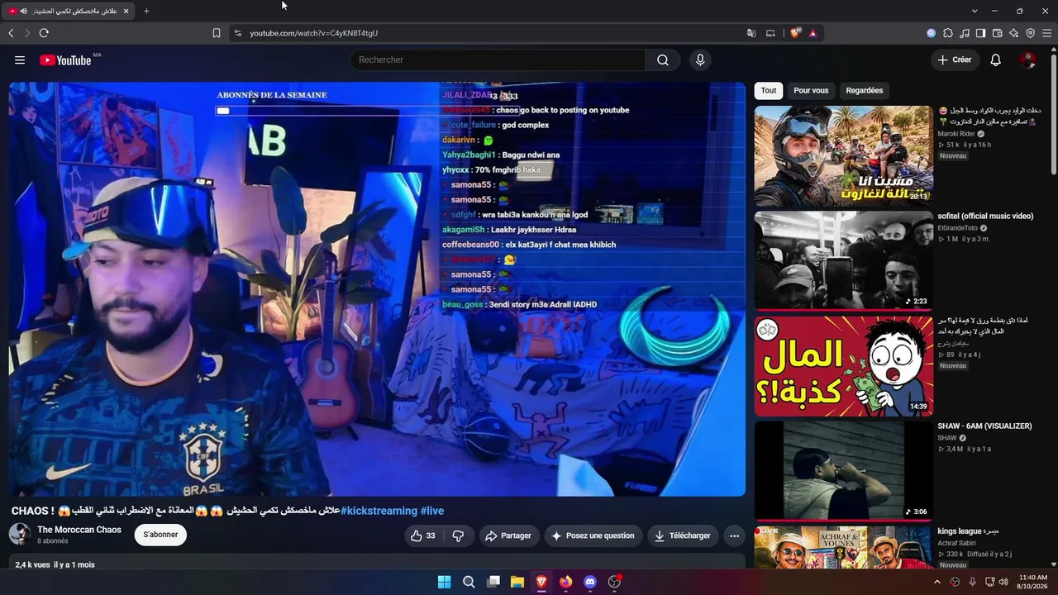Viewport: 1058px width, 595px height.
Task: Open the Créer menu
Action: [x=955, y=60]
